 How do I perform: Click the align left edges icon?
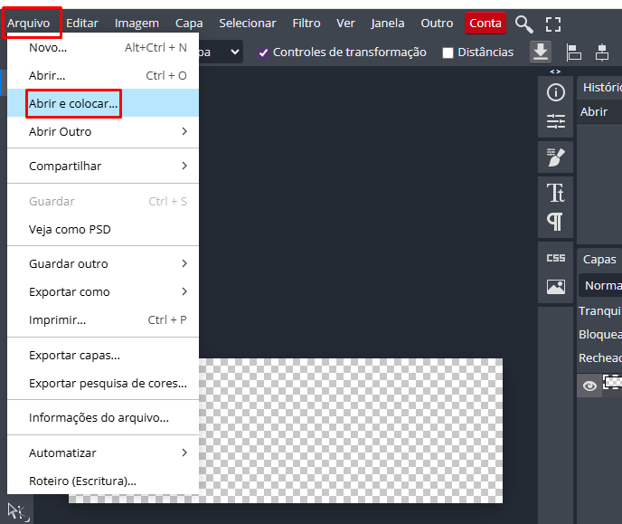coord(573,52)
